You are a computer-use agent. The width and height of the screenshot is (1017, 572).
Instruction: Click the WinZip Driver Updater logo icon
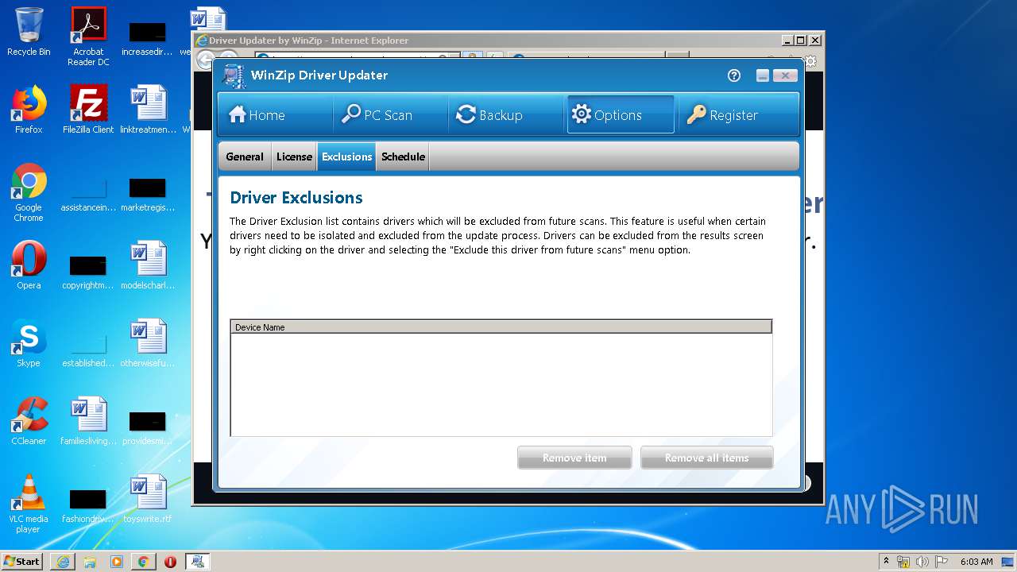[x=234, y=75]
